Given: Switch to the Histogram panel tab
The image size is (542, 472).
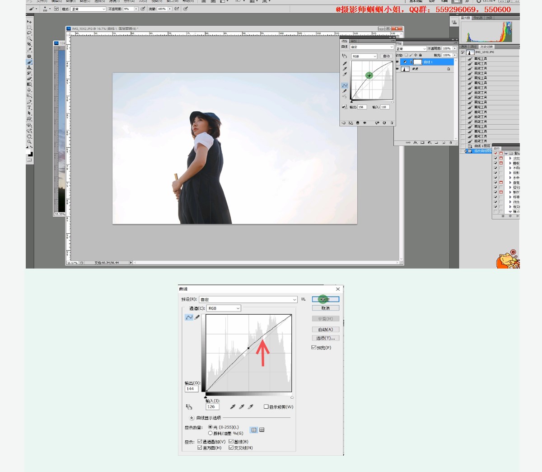Looking at the screenshot, I should (x=465, y=18).
